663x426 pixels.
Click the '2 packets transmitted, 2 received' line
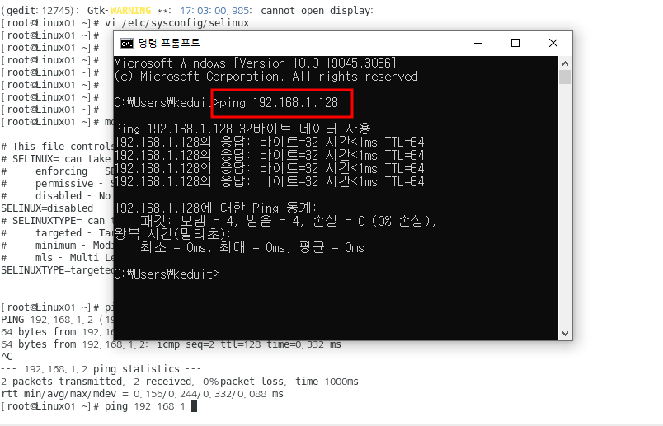[180, 382]
